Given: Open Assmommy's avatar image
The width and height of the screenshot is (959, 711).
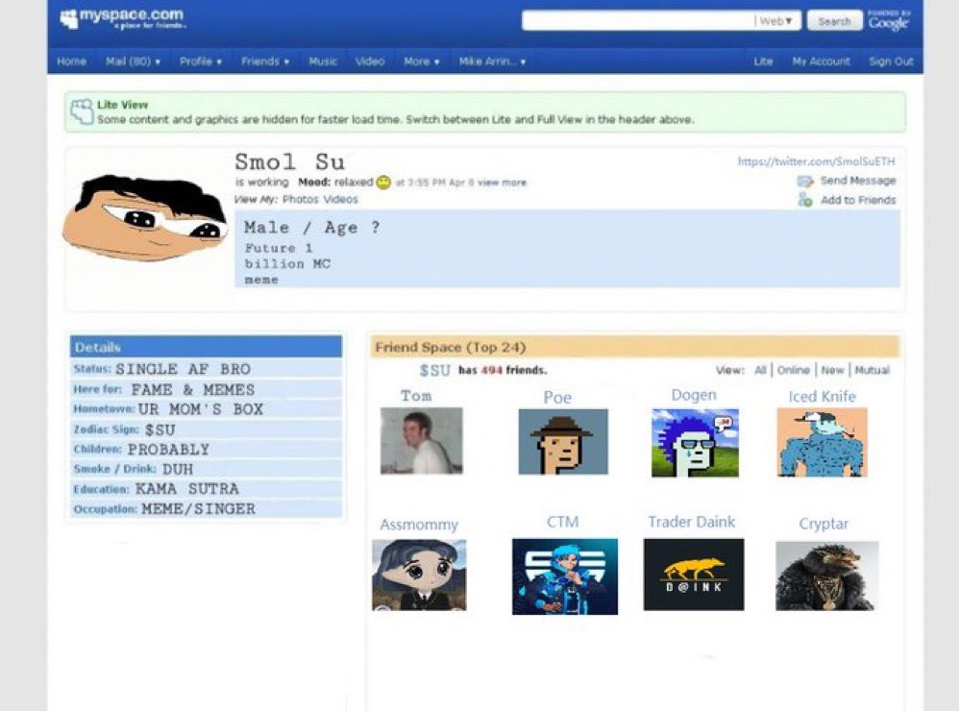Looking at the screenshot, I should point(419,575).
